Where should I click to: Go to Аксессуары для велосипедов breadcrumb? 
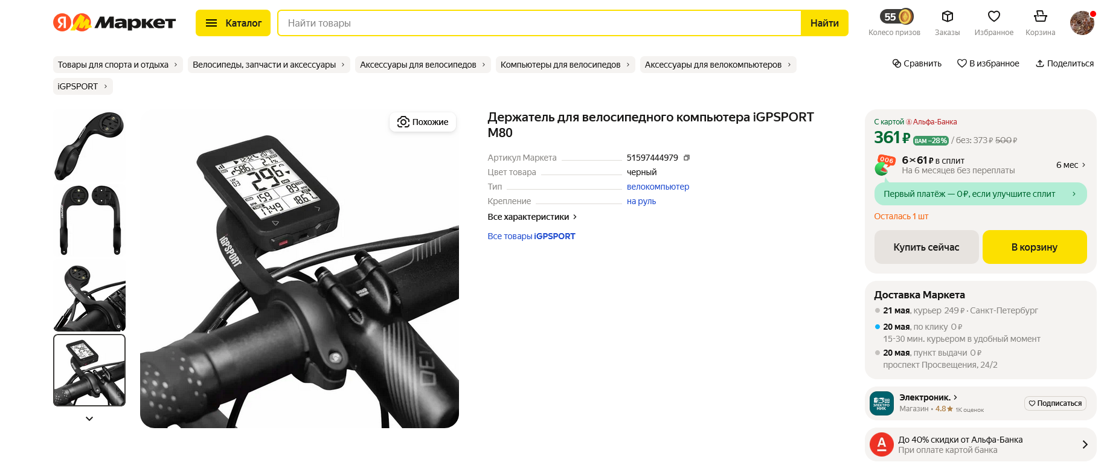423,65
